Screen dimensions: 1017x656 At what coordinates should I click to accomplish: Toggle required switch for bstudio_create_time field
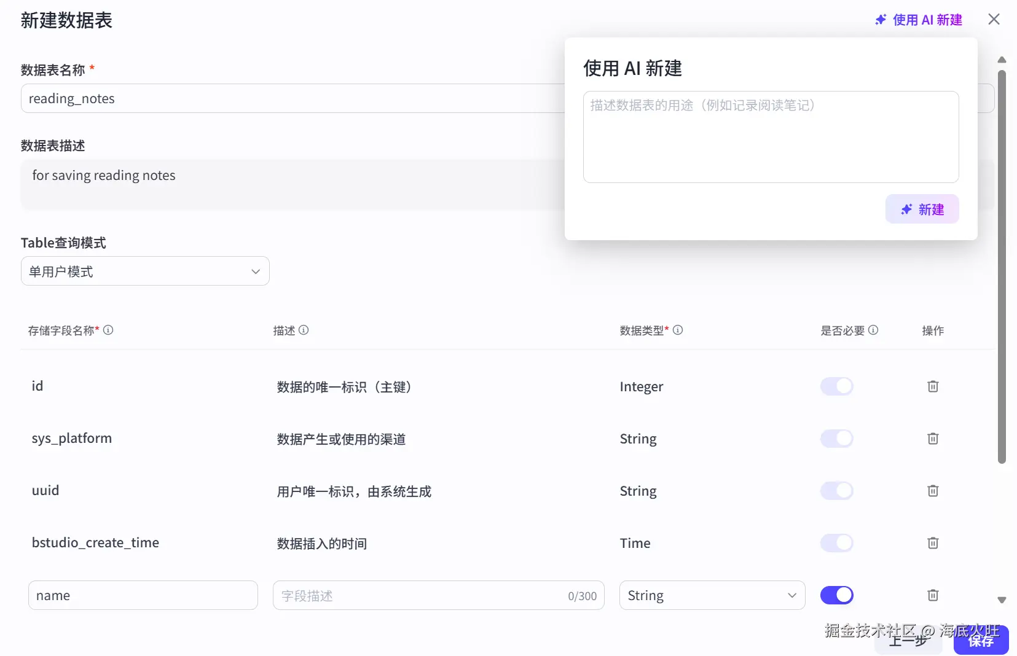click(x=837, y=543)
